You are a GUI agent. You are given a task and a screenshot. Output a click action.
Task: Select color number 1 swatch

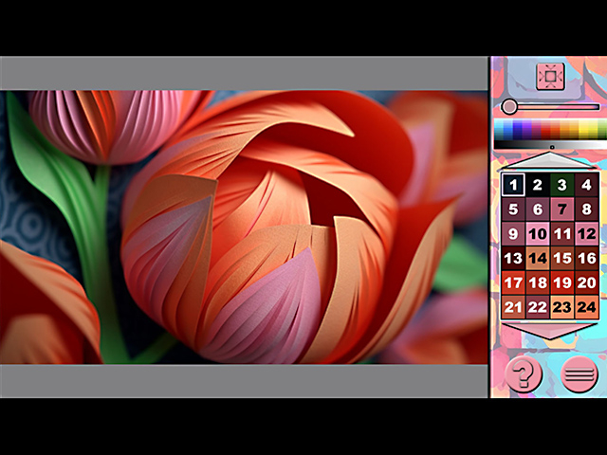click(x=513, y=185)
